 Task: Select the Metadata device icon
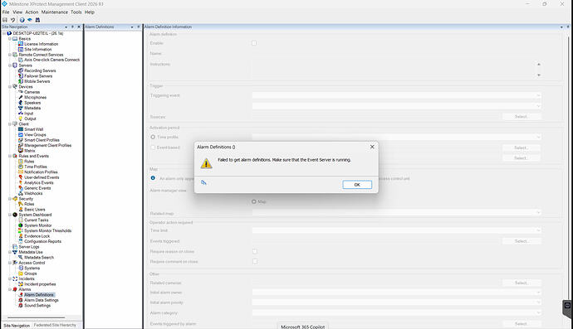21,108
